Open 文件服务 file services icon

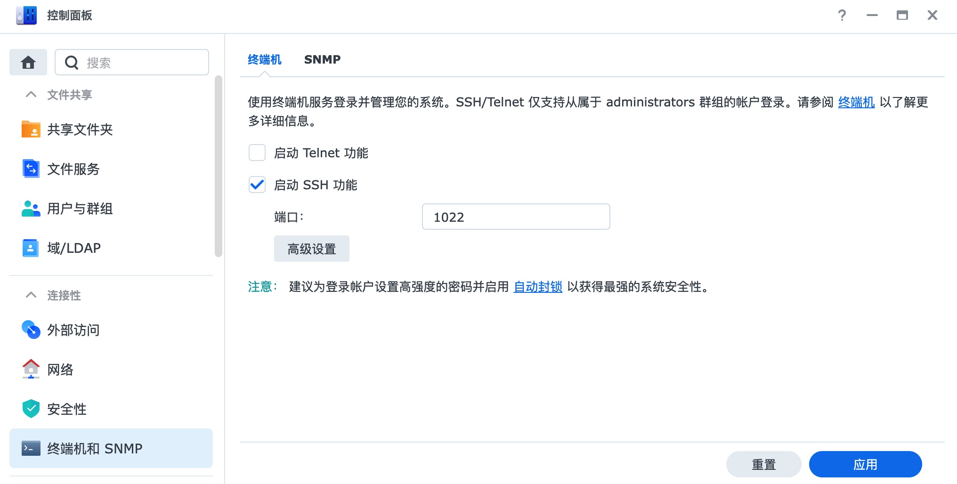coord(31,169)
